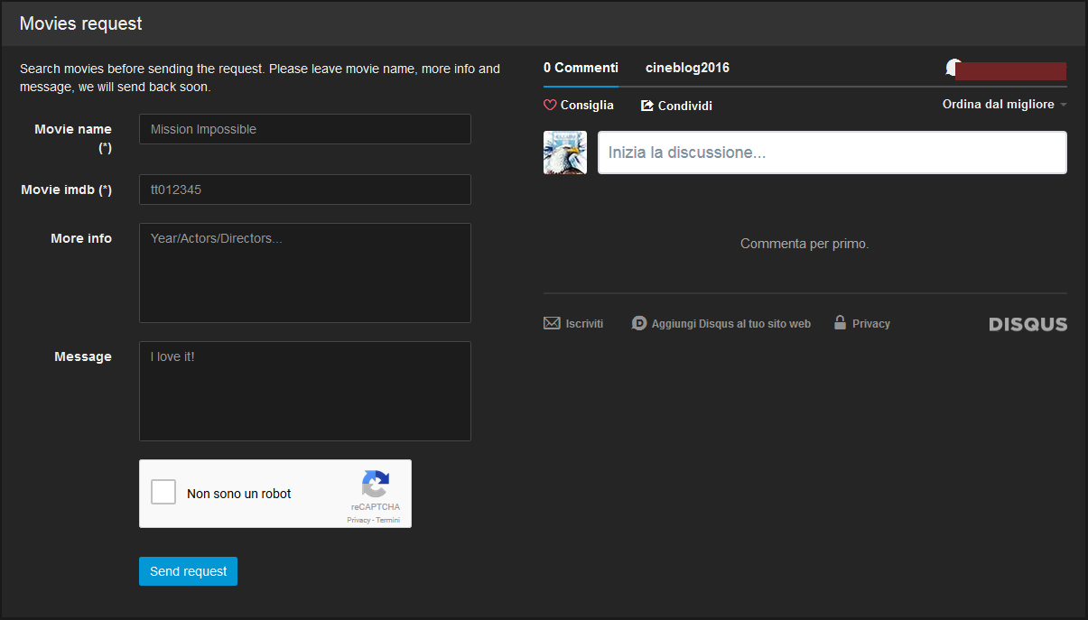This screenshot has width=1088, height=620.
Task: Click the Movie name input field
Action: coord(304,129)
